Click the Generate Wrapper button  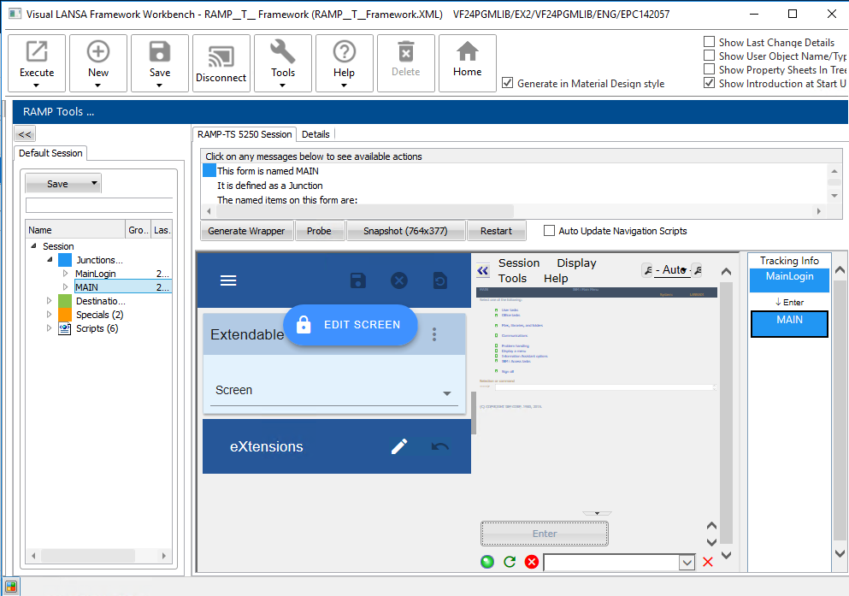(x=247, y=231)
